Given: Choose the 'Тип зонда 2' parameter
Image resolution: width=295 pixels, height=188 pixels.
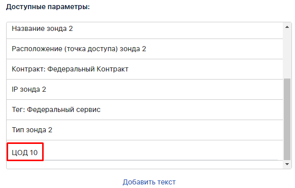Looking at the screenshot, I should click(x=145, y=130).
